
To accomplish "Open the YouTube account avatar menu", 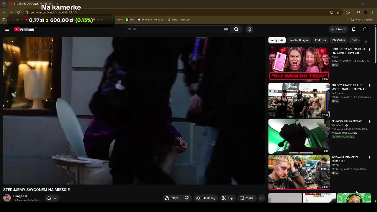I will tap(365, 29).
